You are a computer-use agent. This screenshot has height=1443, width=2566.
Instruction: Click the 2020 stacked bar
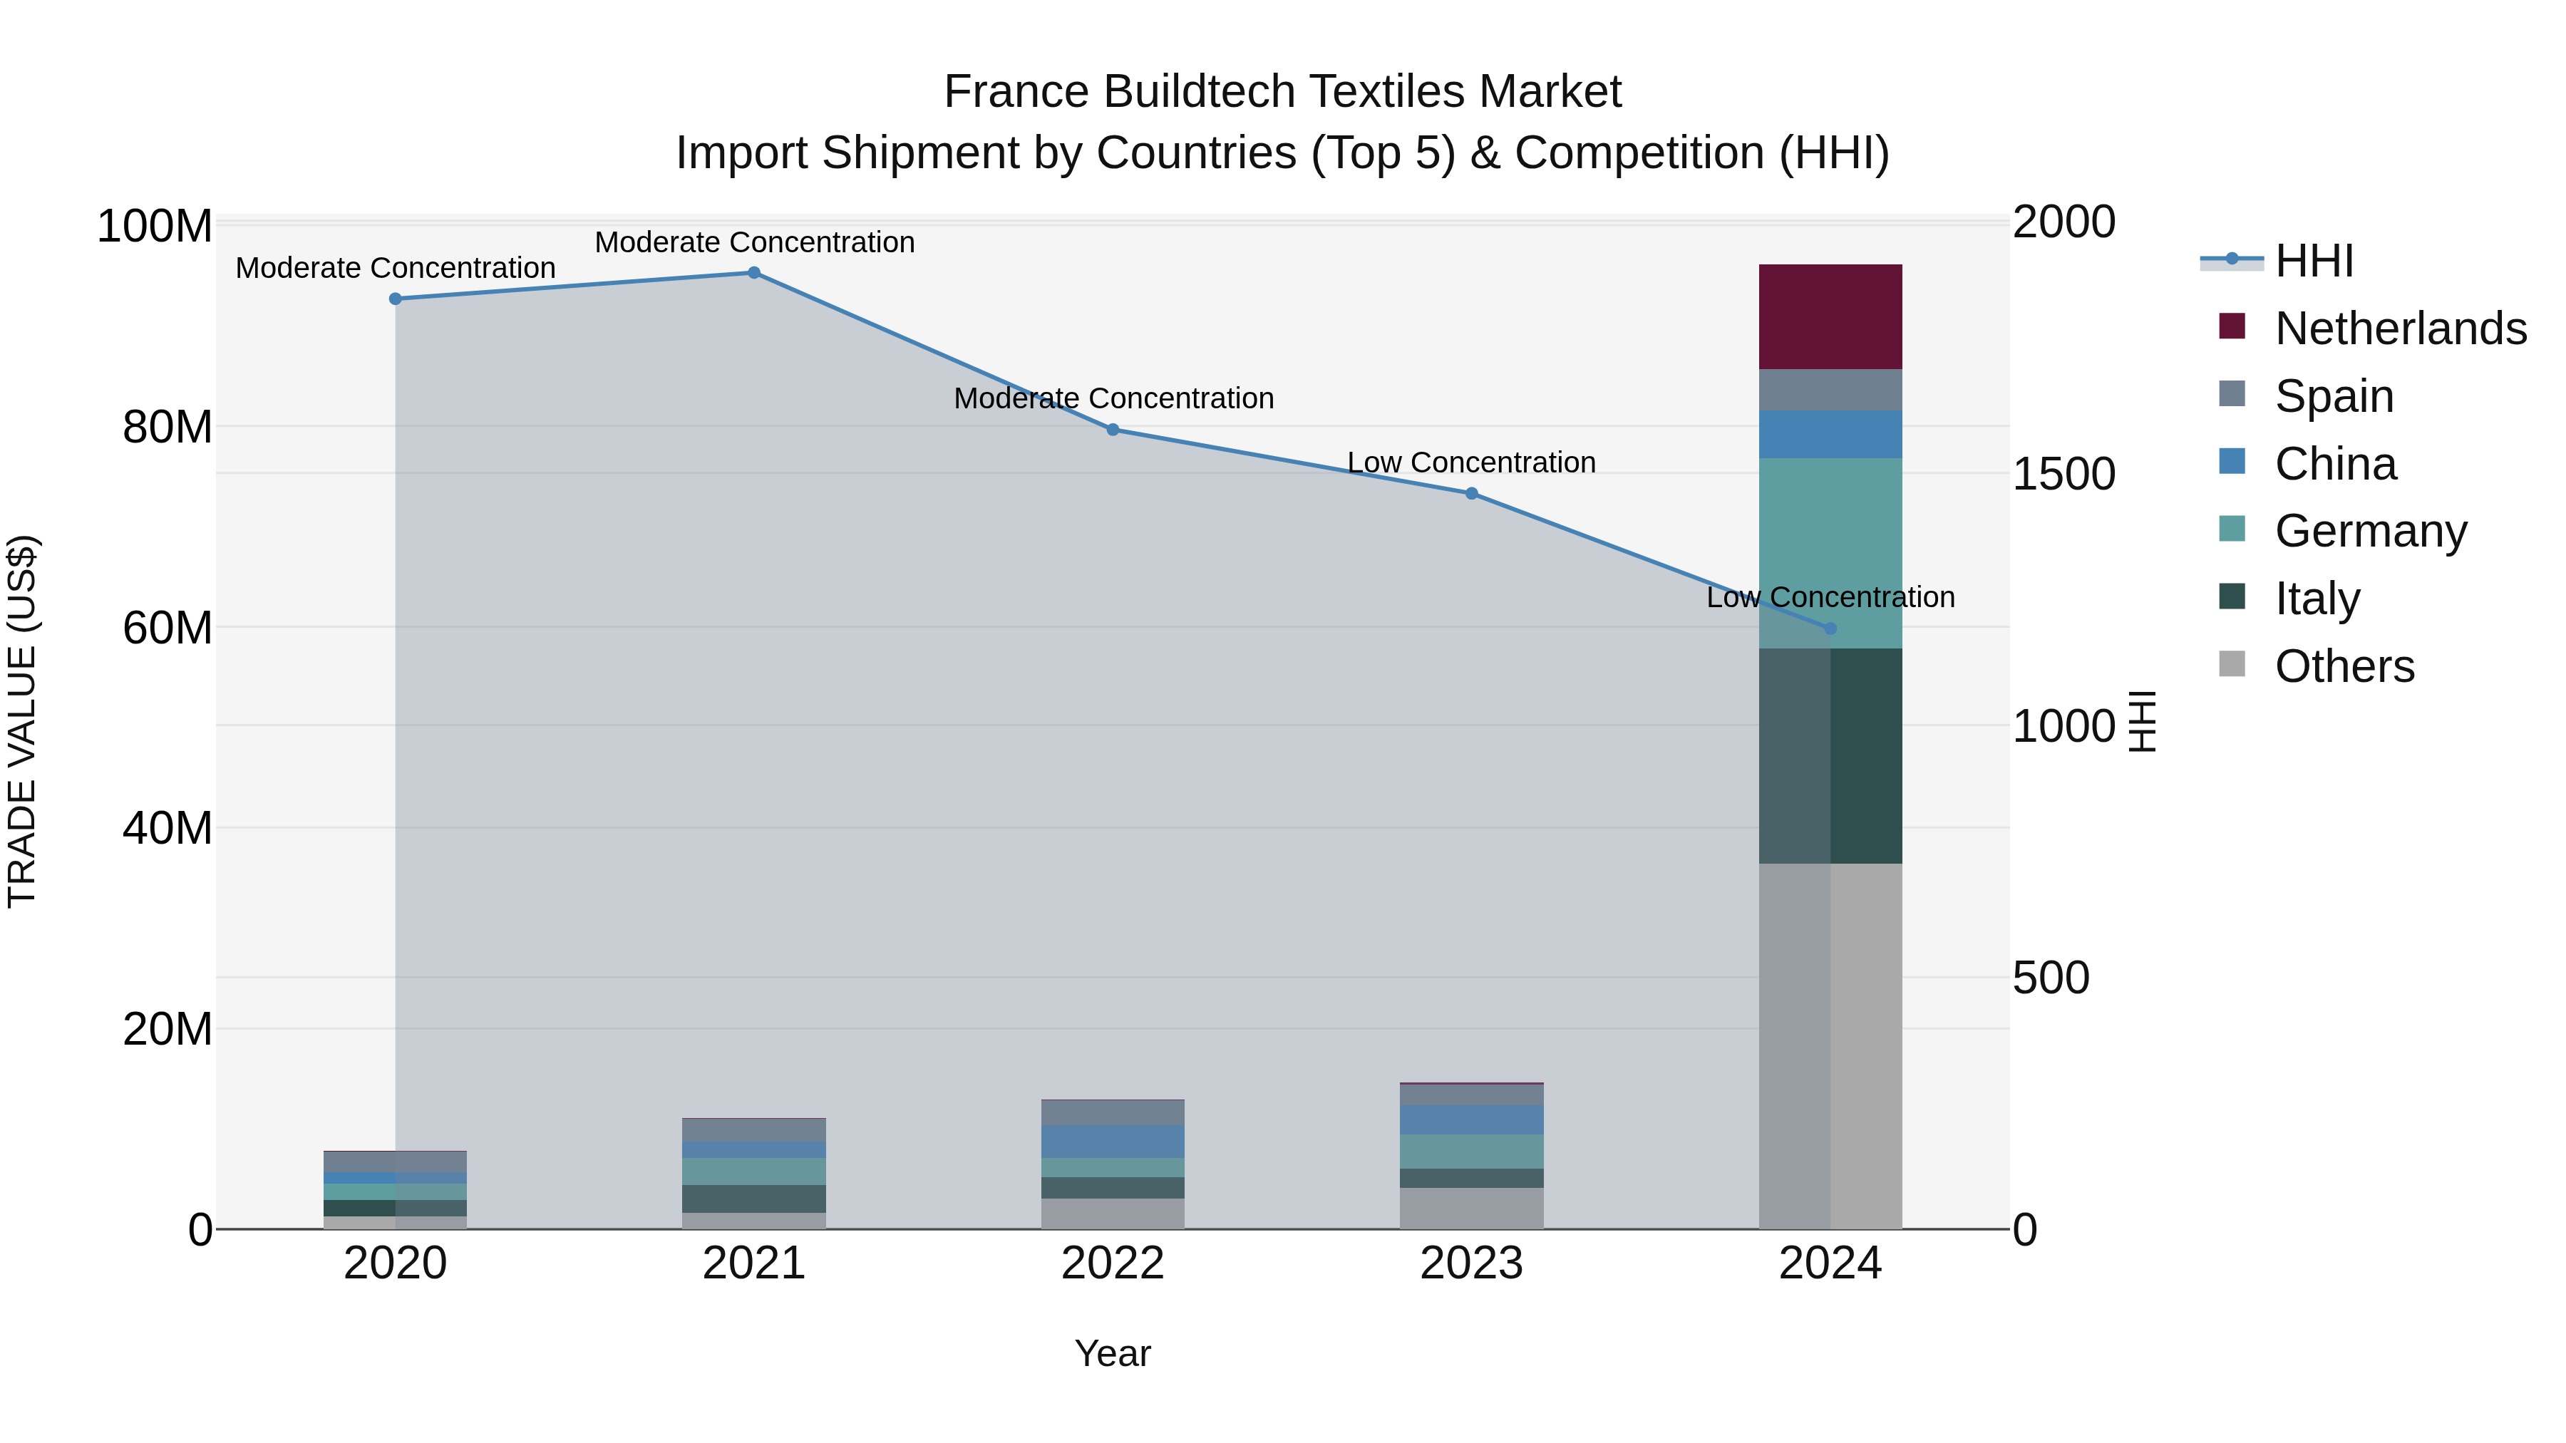396,1190
